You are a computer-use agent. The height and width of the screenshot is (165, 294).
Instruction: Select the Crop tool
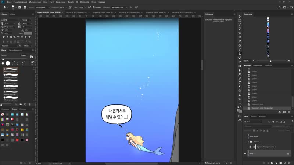[x=240, y=33]
